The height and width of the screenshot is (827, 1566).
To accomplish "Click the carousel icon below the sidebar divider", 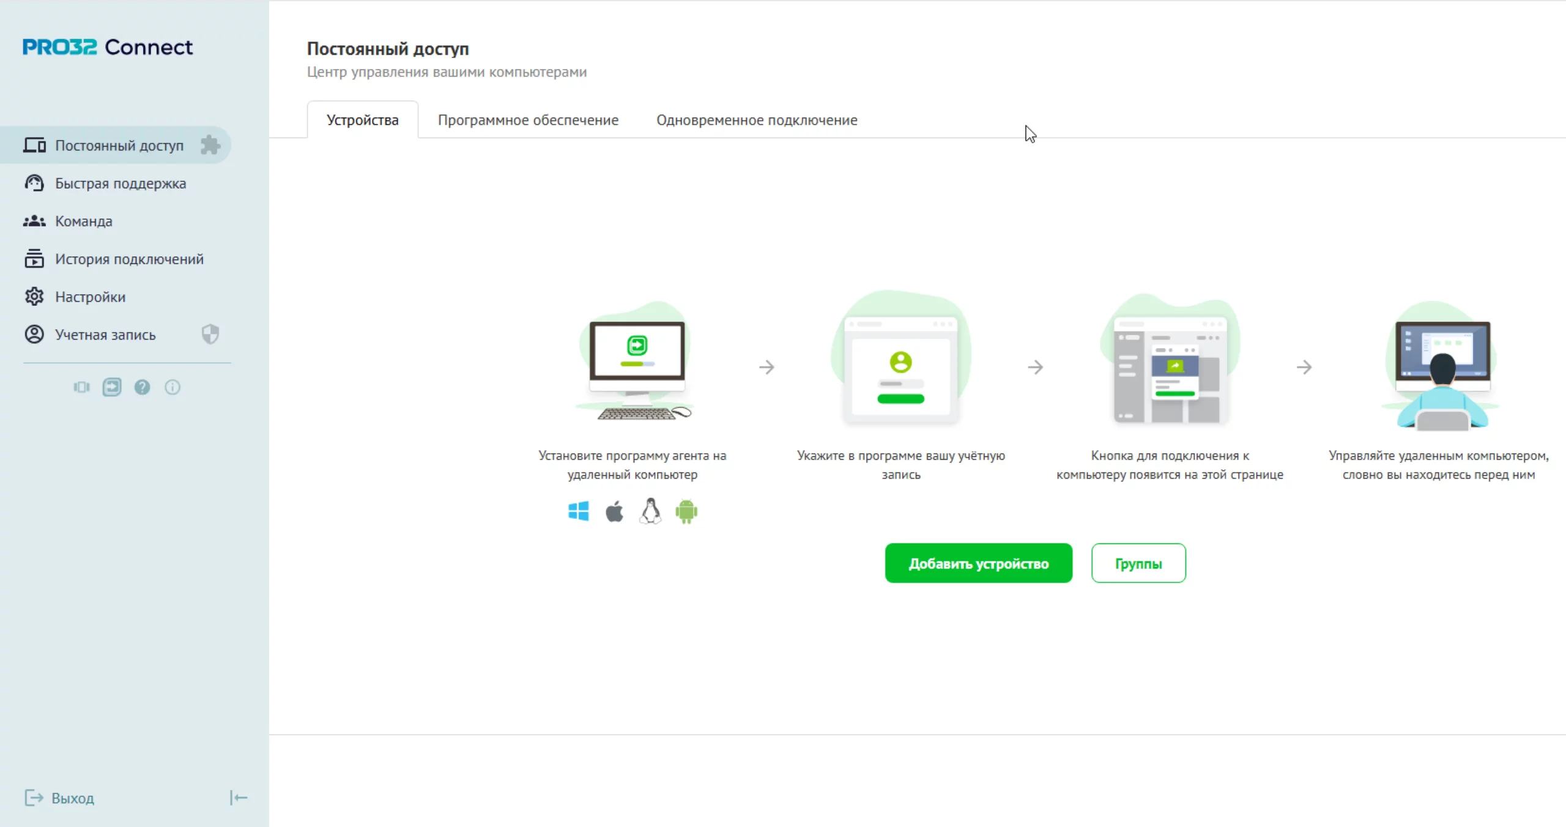I will click(x=81, y=387).
